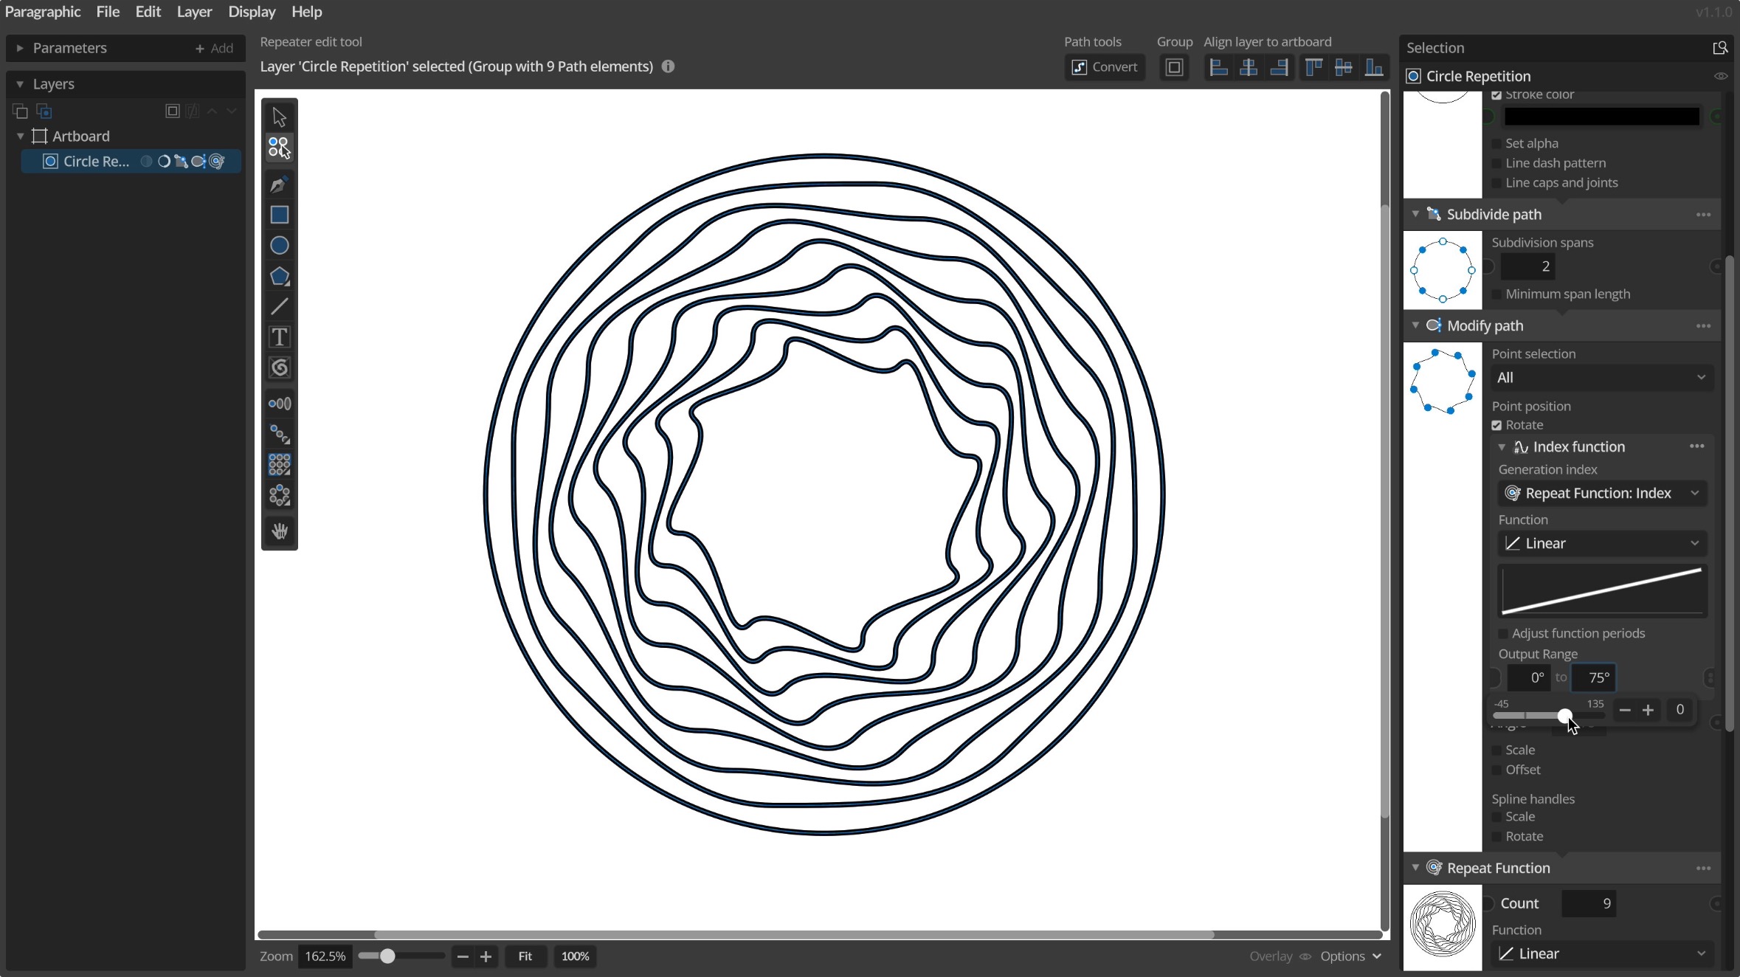Click the black stroke color swatch
The height and width of the screenshot is (977, 1740).
pyautogui.click(x=1602, y=117)
